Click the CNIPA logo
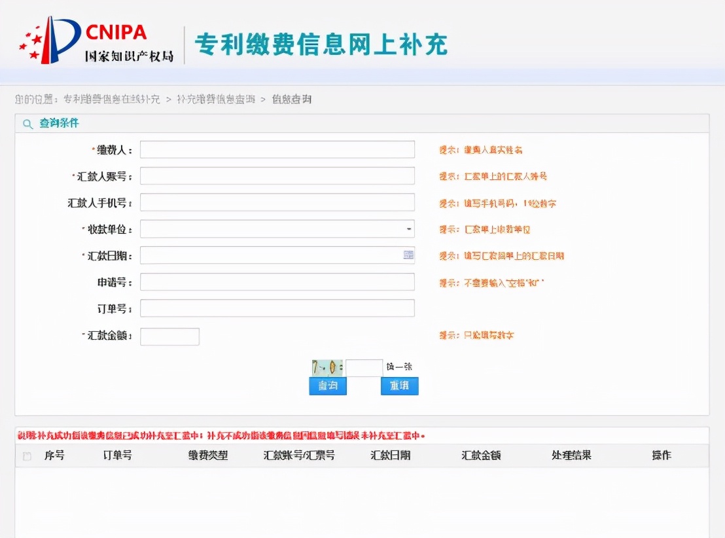Screen dimensions: 725x538 tap(96, 41)
